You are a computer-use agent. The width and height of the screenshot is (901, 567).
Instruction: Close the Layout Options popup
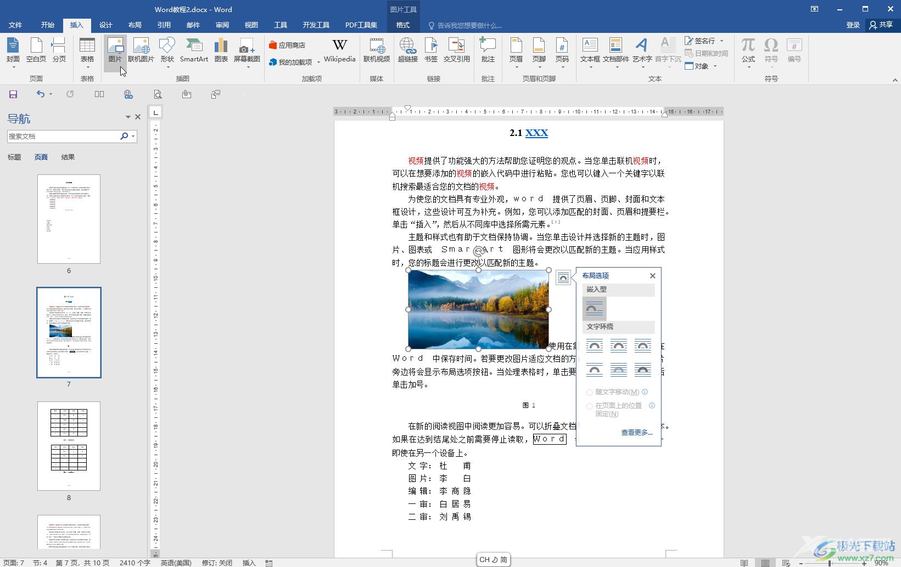pos(652,276)
